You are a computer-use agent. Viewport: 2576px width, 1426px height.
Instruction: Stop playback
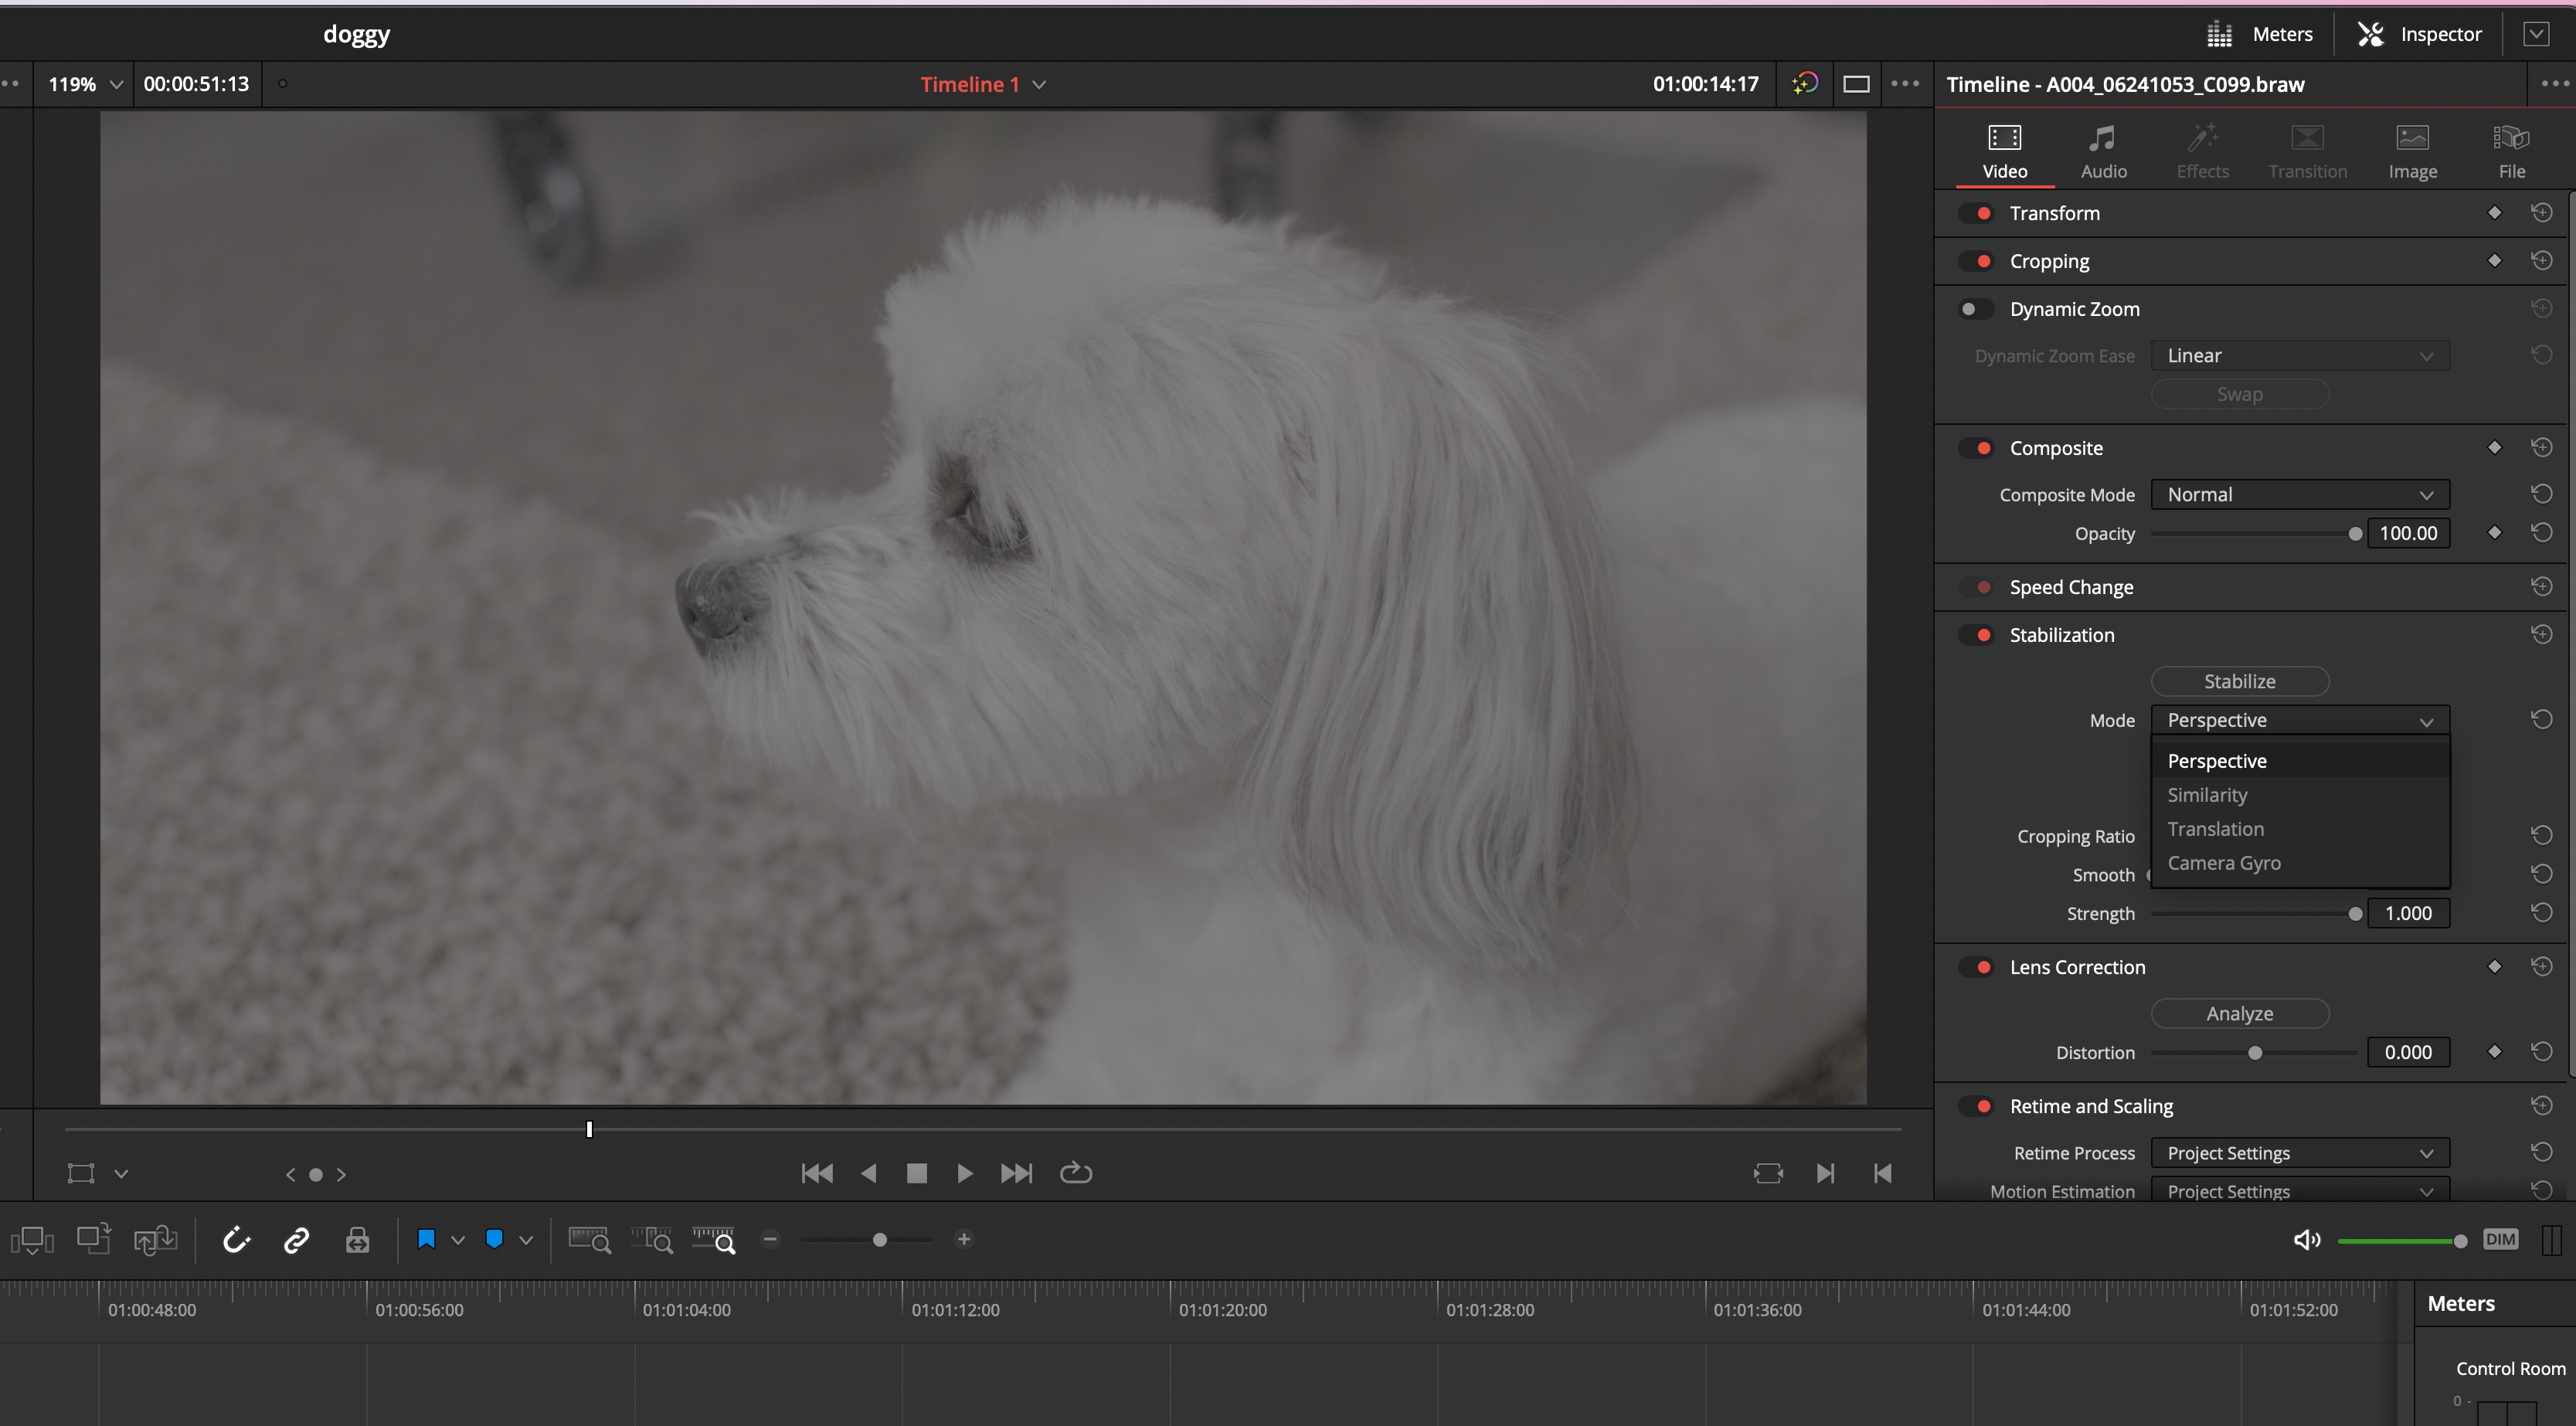click(916, 1173)
